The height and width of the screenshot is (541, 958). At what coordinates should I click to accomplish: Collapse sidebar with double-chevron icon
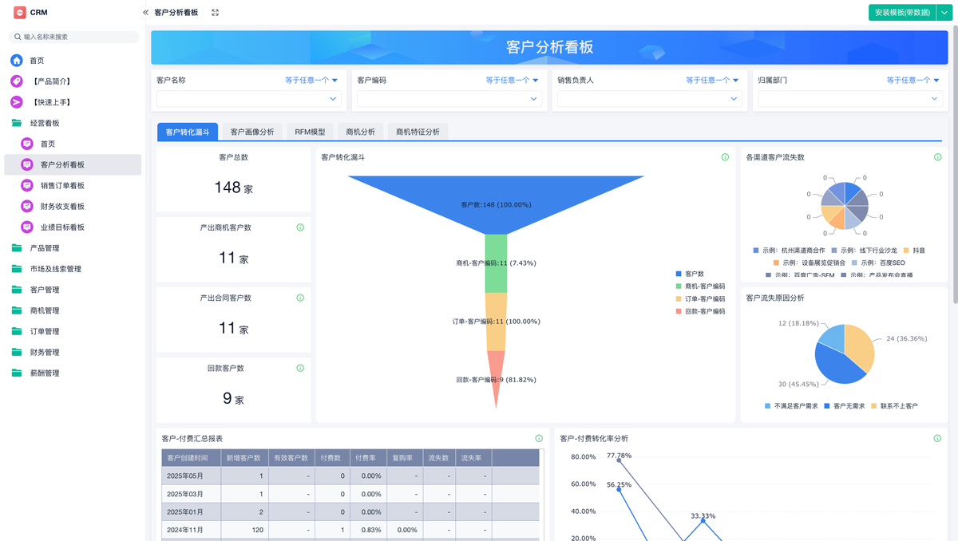[145, 13]
